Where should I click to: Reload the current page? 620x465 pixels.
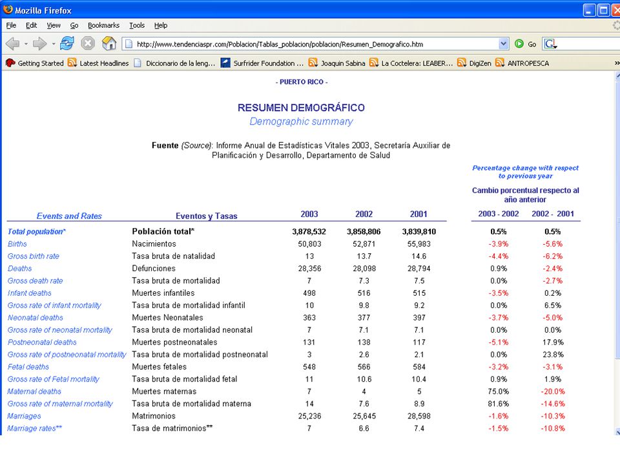(x=67, y=43)
